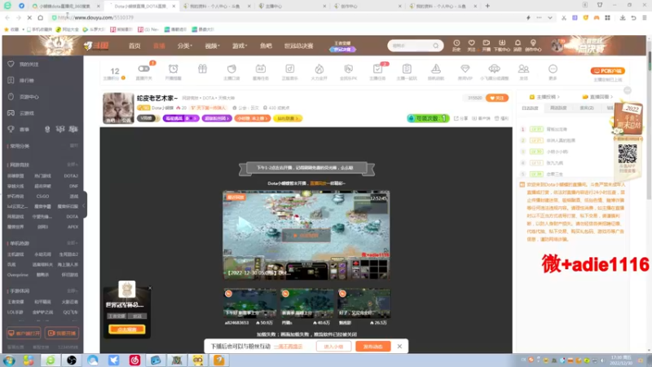The height and width of the screenshot is (367, 652).
Task: Open the gift box icon in anchor toolbar
Action: 202,69
